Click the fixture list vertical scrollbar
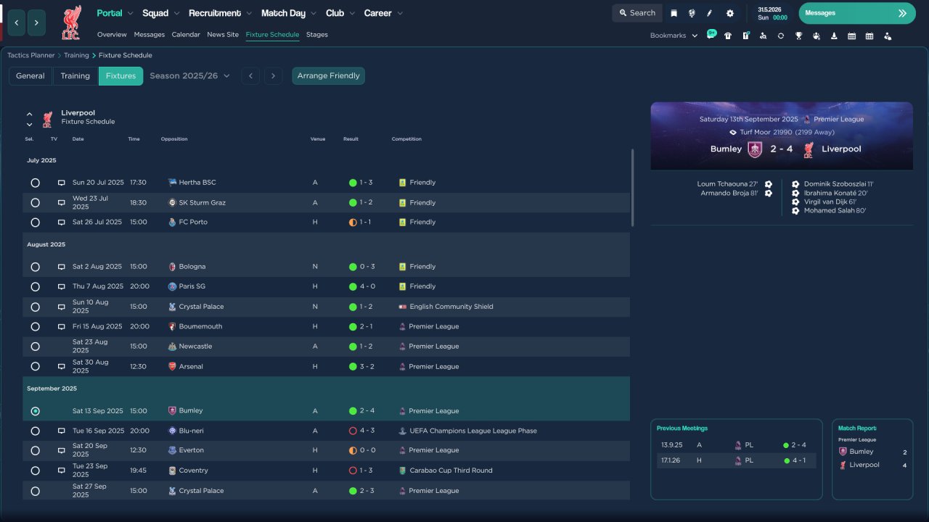This screenshot has height=522, width=929. tap(633, 188)
